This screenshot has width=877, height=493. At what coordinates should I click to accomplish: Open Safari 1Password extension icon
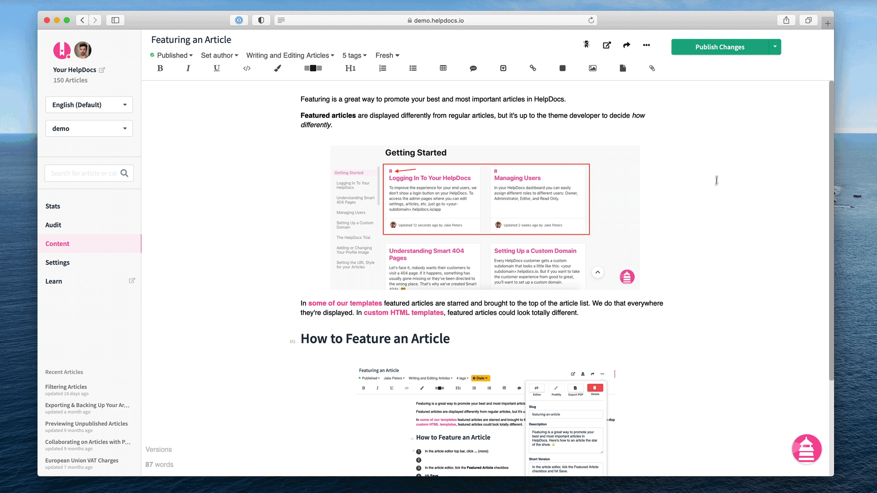pyautogui.click(x=239, y=20)
